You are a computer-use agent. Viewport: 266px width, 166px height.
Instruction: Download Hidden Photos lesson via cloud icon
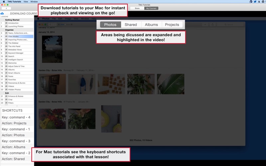point(6,90)
